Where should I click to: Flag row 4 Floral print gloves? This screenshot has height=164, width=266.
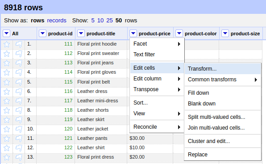pos(19,73)
